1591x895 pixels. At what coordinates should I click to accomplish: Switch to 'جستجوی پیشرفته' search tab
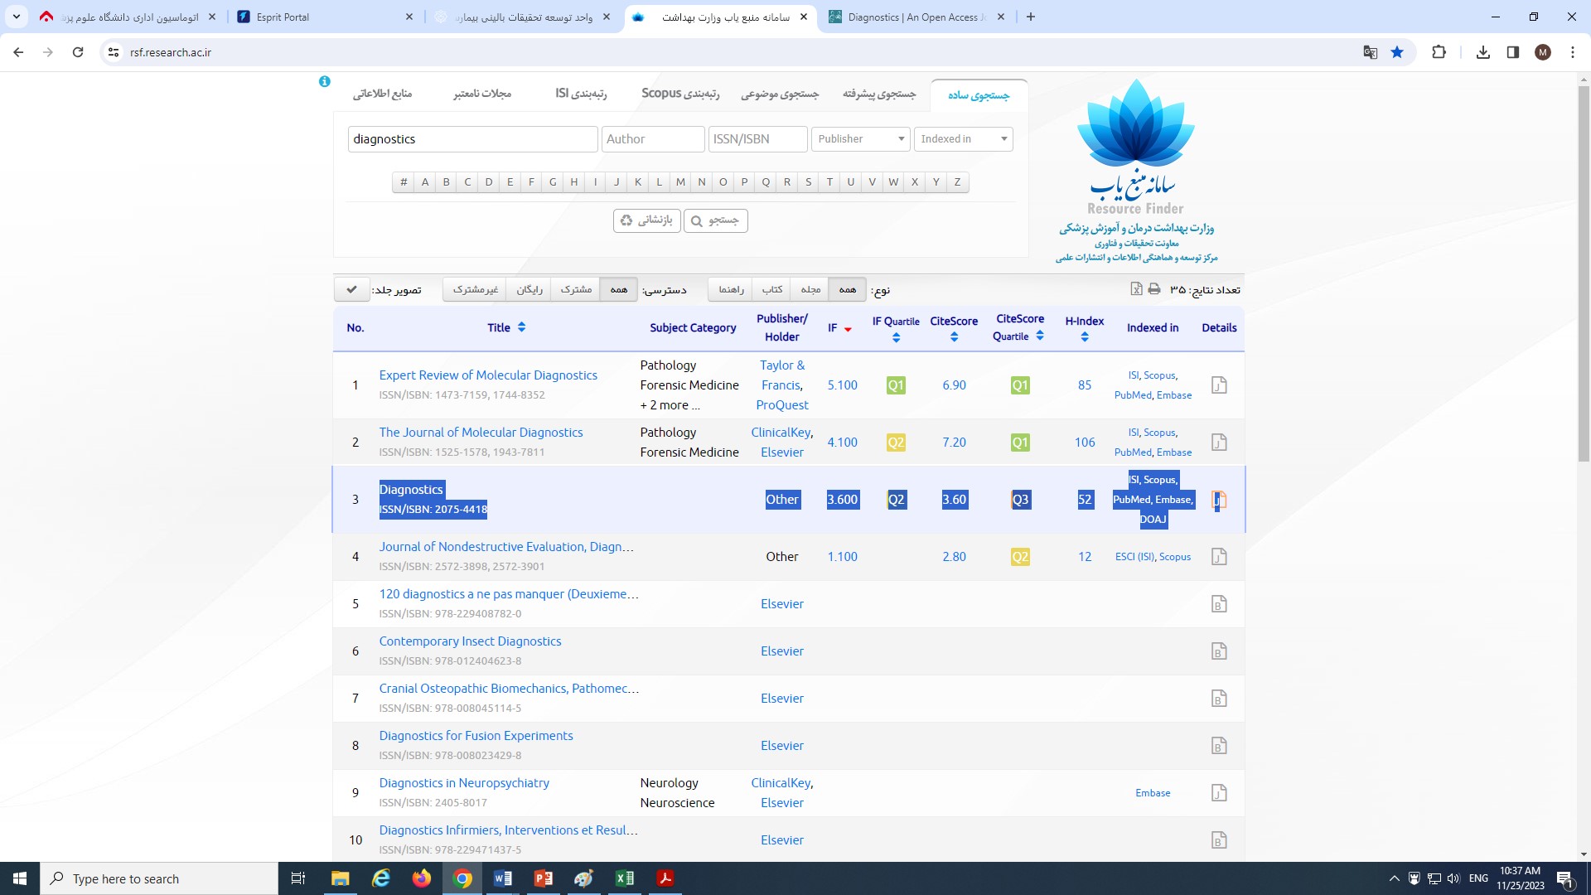point(879,94)
